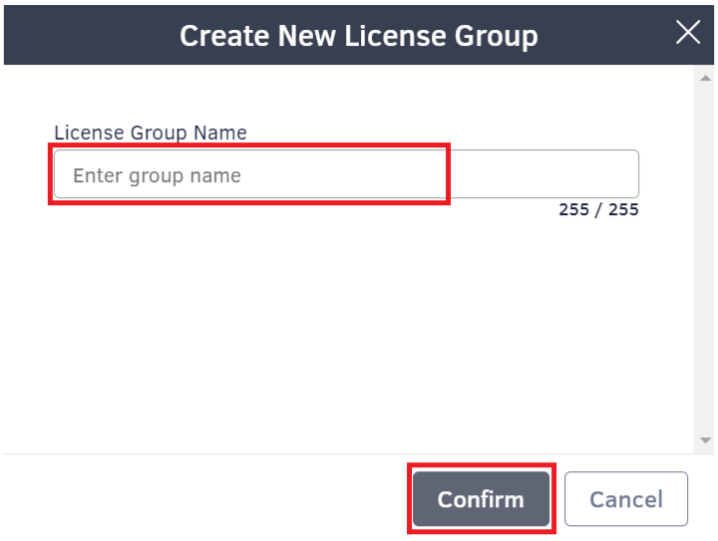Click the 'Create New License Group' title
The height and width of the screenshot is (541, 718).
click(358, 37)
